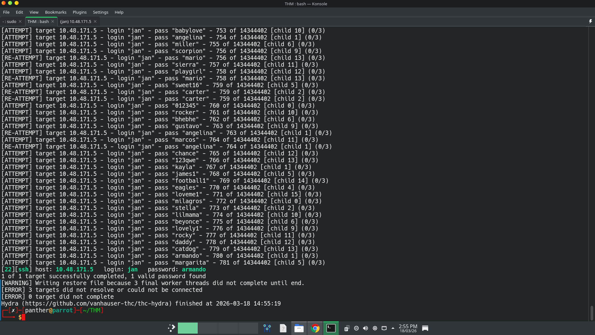
Task: Expand the hidden system tray icons
Action: pyautogui.click(x=392, y=328)
